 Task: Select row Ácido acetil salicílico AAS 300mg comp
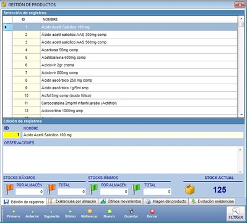tap(125, 35)
